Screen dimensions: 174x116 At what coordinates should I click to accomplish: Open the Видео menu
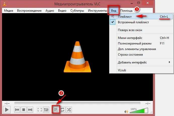[62, 11]
